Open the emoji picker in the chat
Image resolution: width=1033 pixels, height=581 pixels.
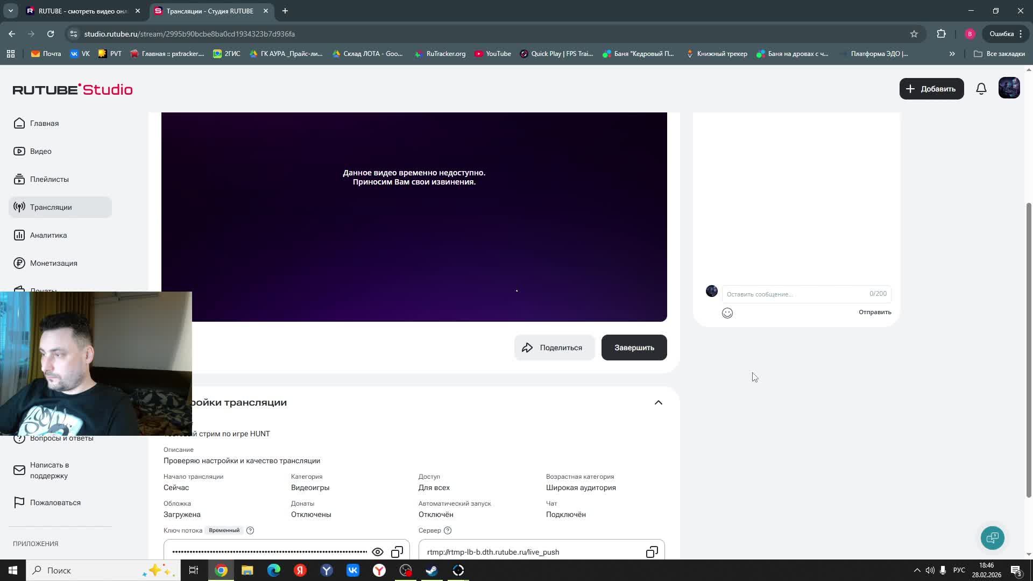click(727, 313)
